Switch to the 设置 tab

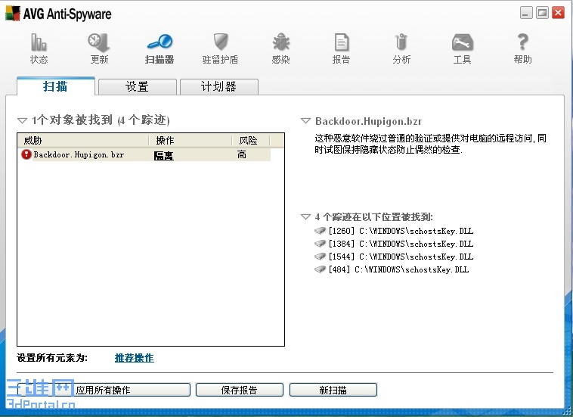138,87
